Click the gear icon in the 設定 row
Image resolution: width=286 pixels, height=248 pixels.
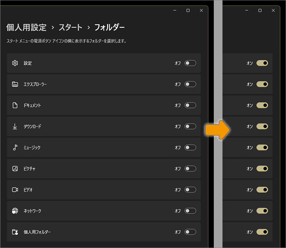pos(15,63)
